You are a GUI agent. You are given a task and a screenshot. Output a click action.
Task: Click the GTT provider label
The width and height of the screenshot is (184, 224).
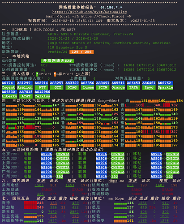point(56,87)
